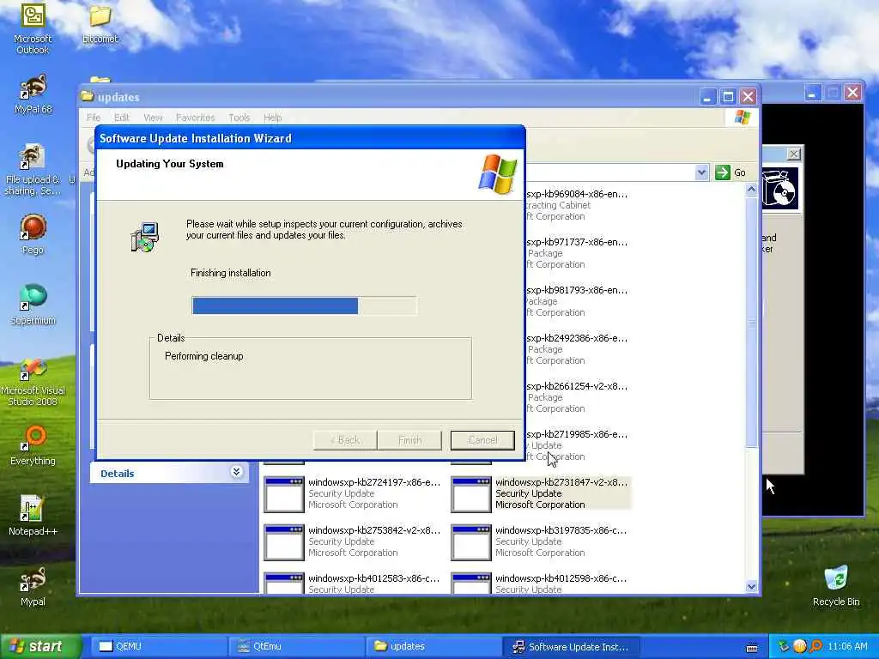Select the windowsxp-kb2753842-v2 update file icon
This screenshot has height=659, width=879.
283,542
